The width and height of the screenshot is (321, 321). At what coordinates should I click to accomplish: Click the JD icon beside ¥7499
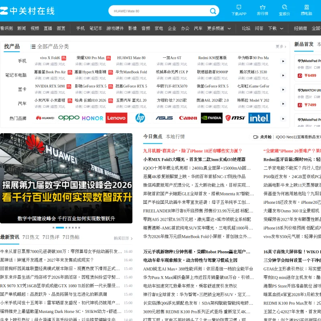pyautogui.click(x=300, y=105)
